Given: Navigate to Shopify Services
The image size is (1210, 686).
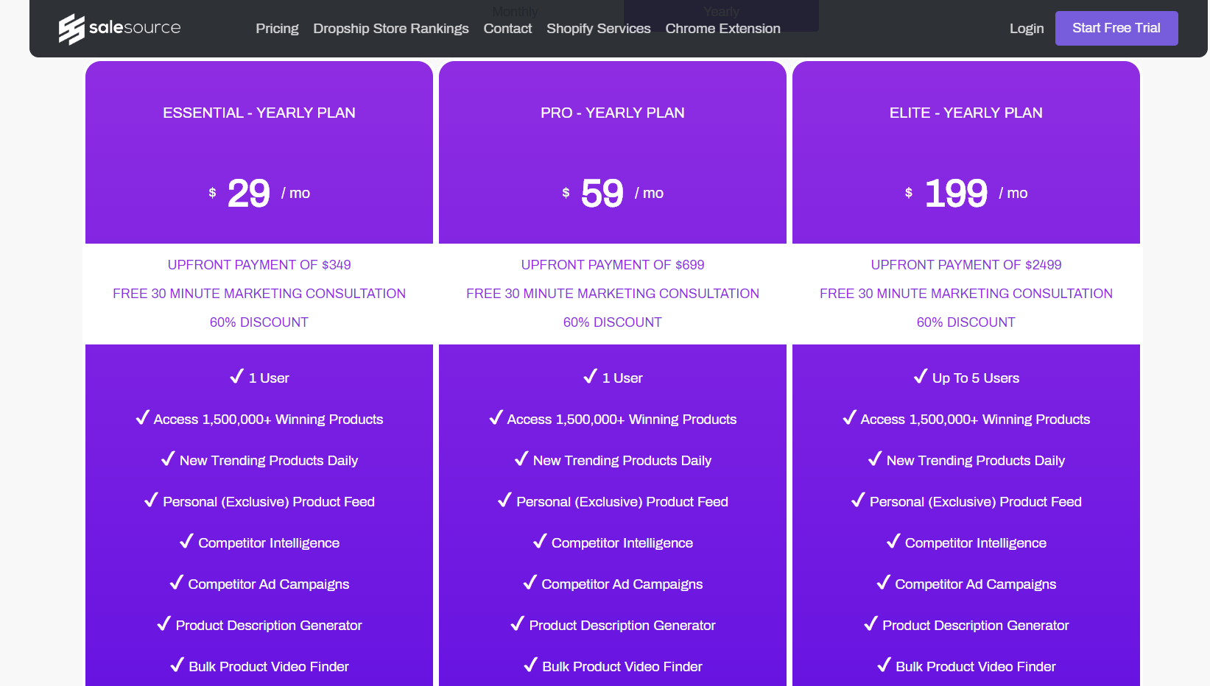Looking at the screenshot, I should [598, 29].
